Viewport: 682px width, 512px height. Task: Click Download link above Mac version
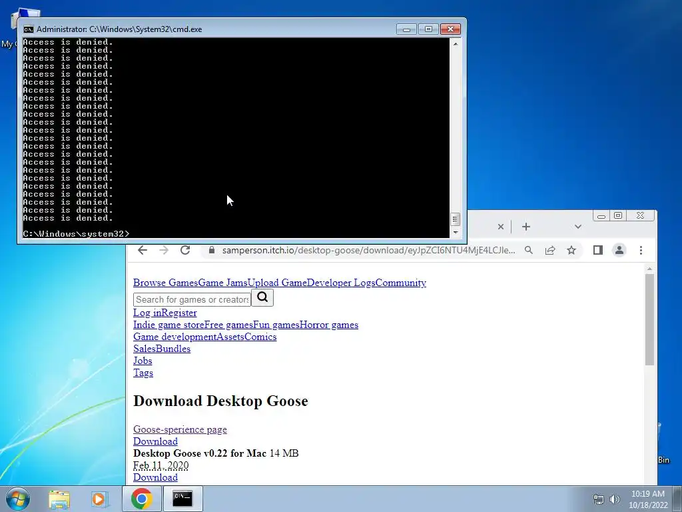click(x=155, y=441)
